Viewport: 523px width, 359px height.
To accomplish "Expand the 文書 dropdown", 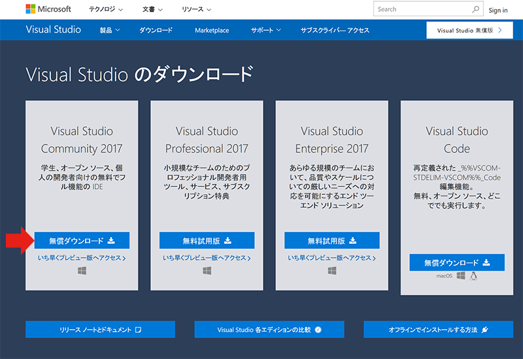I will (x=152, y=9).
